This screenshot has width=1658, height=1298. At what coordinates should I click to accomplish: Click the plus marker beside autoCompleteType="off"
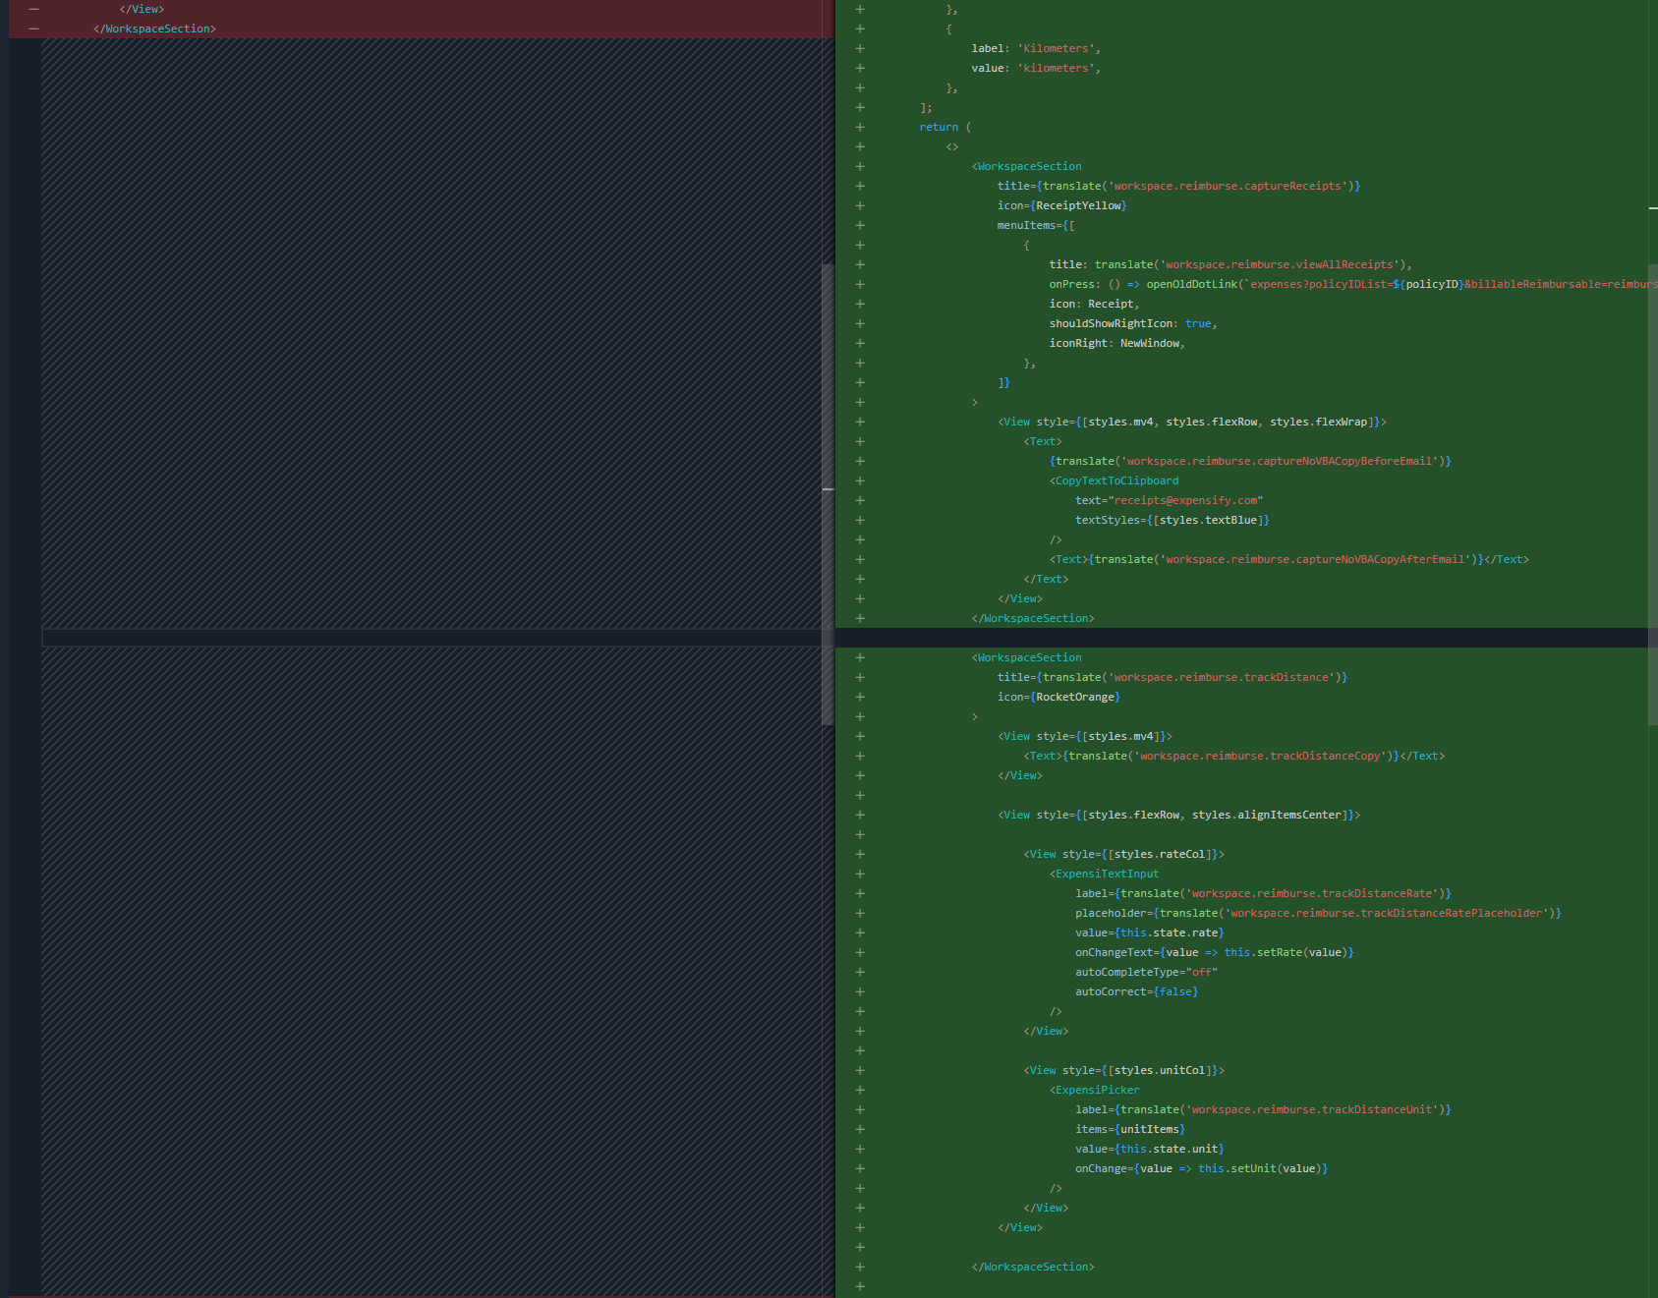[860, 972]
